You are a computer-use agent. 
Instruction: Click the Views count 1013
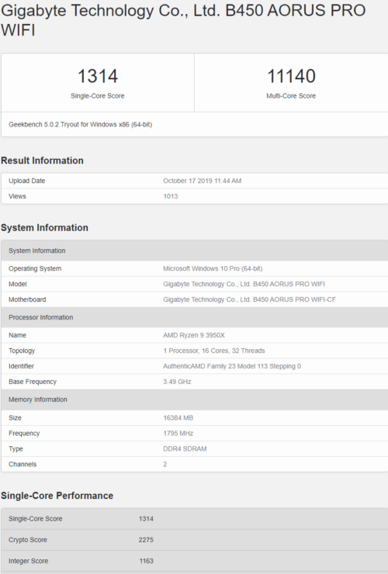click(171, 196)
